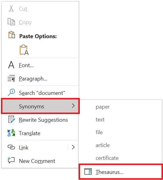Click the Paste Options clipboard icon

(12, 34)
